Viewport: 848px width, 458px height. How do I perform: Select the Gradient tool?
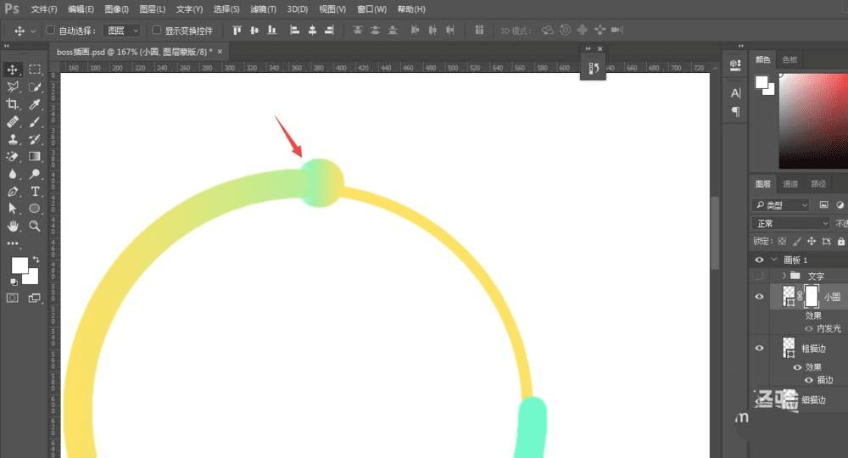tap(35, 157)
